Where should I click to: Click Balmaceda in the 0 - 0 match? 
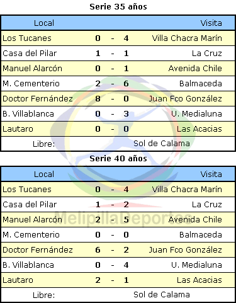click(201, 235)
